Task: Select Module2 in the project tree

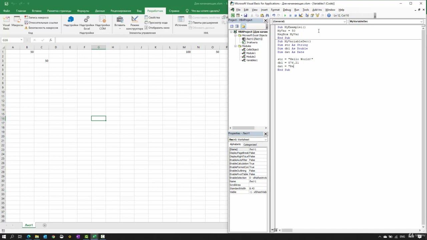Action: [x=251, y=57]
